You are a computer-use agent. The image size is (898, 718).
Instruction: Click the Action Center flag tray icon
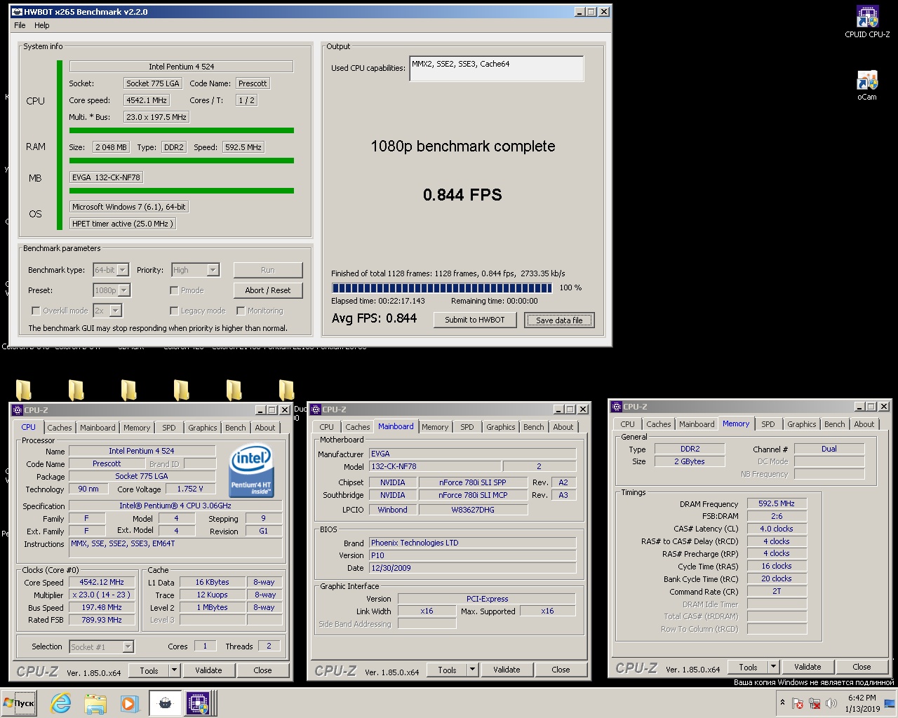click(x=798, y=703)
